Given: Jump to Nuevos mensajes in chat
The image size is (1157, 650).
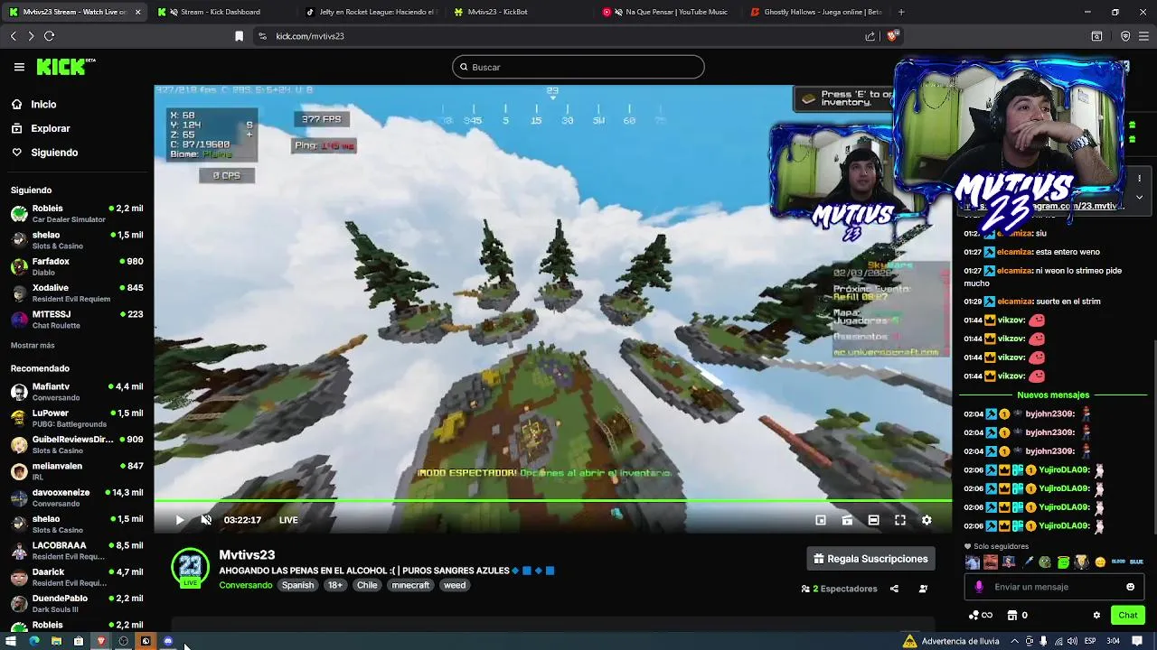Looking at the screenshot, I should point(1053,395).
